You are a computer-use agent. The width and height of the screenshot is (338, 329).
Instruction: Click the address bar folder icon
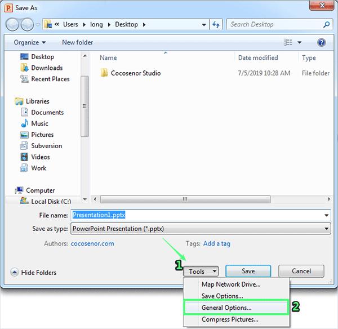pyautogui.click(x=48, y=24)
